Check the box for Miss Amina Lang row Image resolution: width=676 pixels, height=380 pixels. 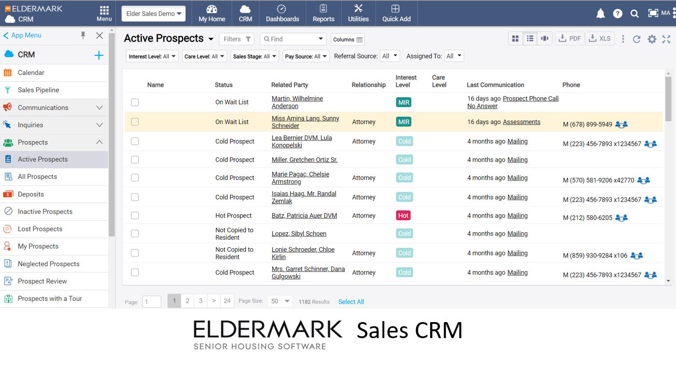(135, 122)
